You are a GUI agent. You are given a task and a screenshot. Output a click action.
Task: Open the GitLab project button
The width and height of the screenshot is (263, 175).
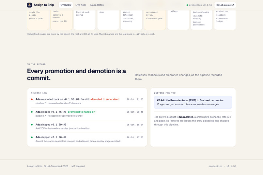[225, 5]
